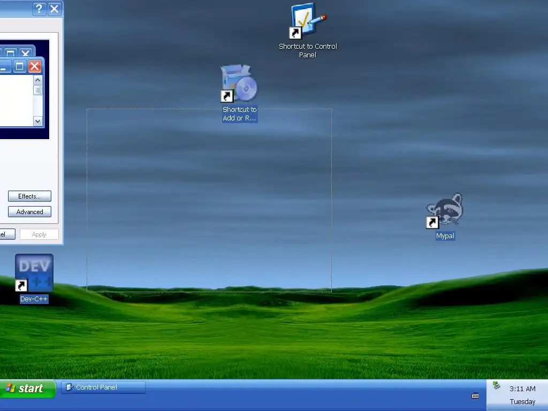Click the preview scrollbar up arrow
The image size is (548, 411).
(38, 80)
